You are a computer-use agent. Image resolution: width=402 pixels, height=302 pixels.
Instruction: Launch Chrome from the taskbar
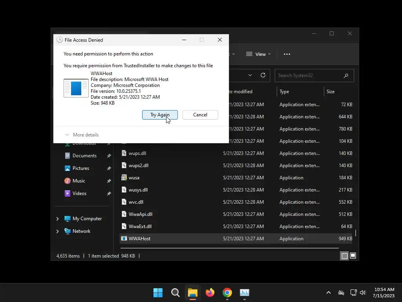click(x=227, y=293)
